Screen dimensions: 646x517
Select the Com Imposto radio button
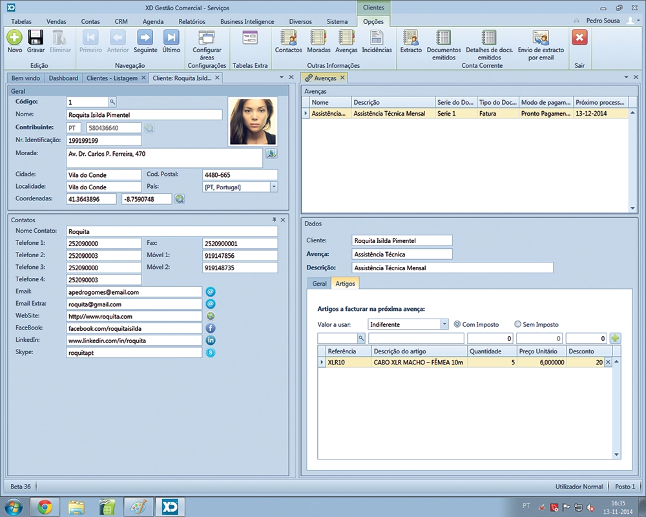coord(457,324)
